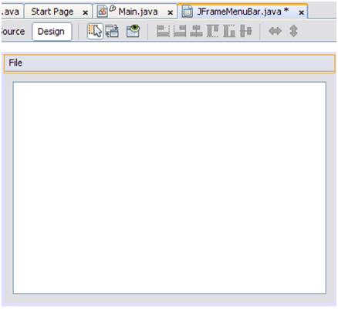Center selected components horizontally
This screenshot has width=338, height=320.
pyautogui.click(x=196, y=31)
